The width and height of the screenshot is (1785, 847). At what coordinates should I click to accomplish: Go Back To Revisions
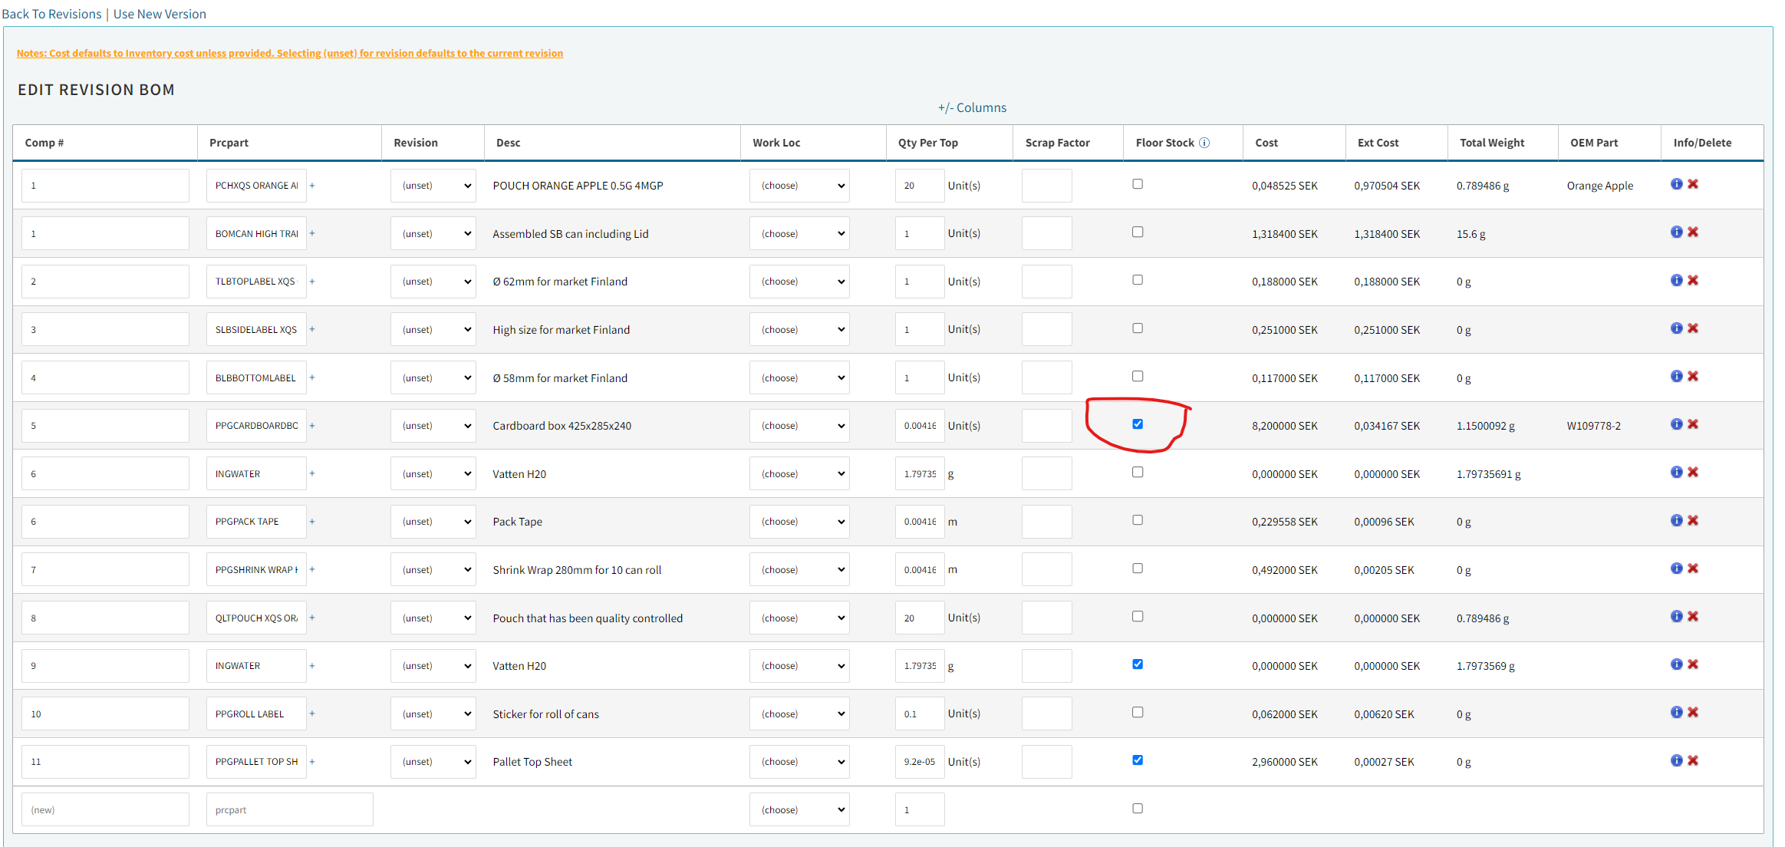[51, 14]
